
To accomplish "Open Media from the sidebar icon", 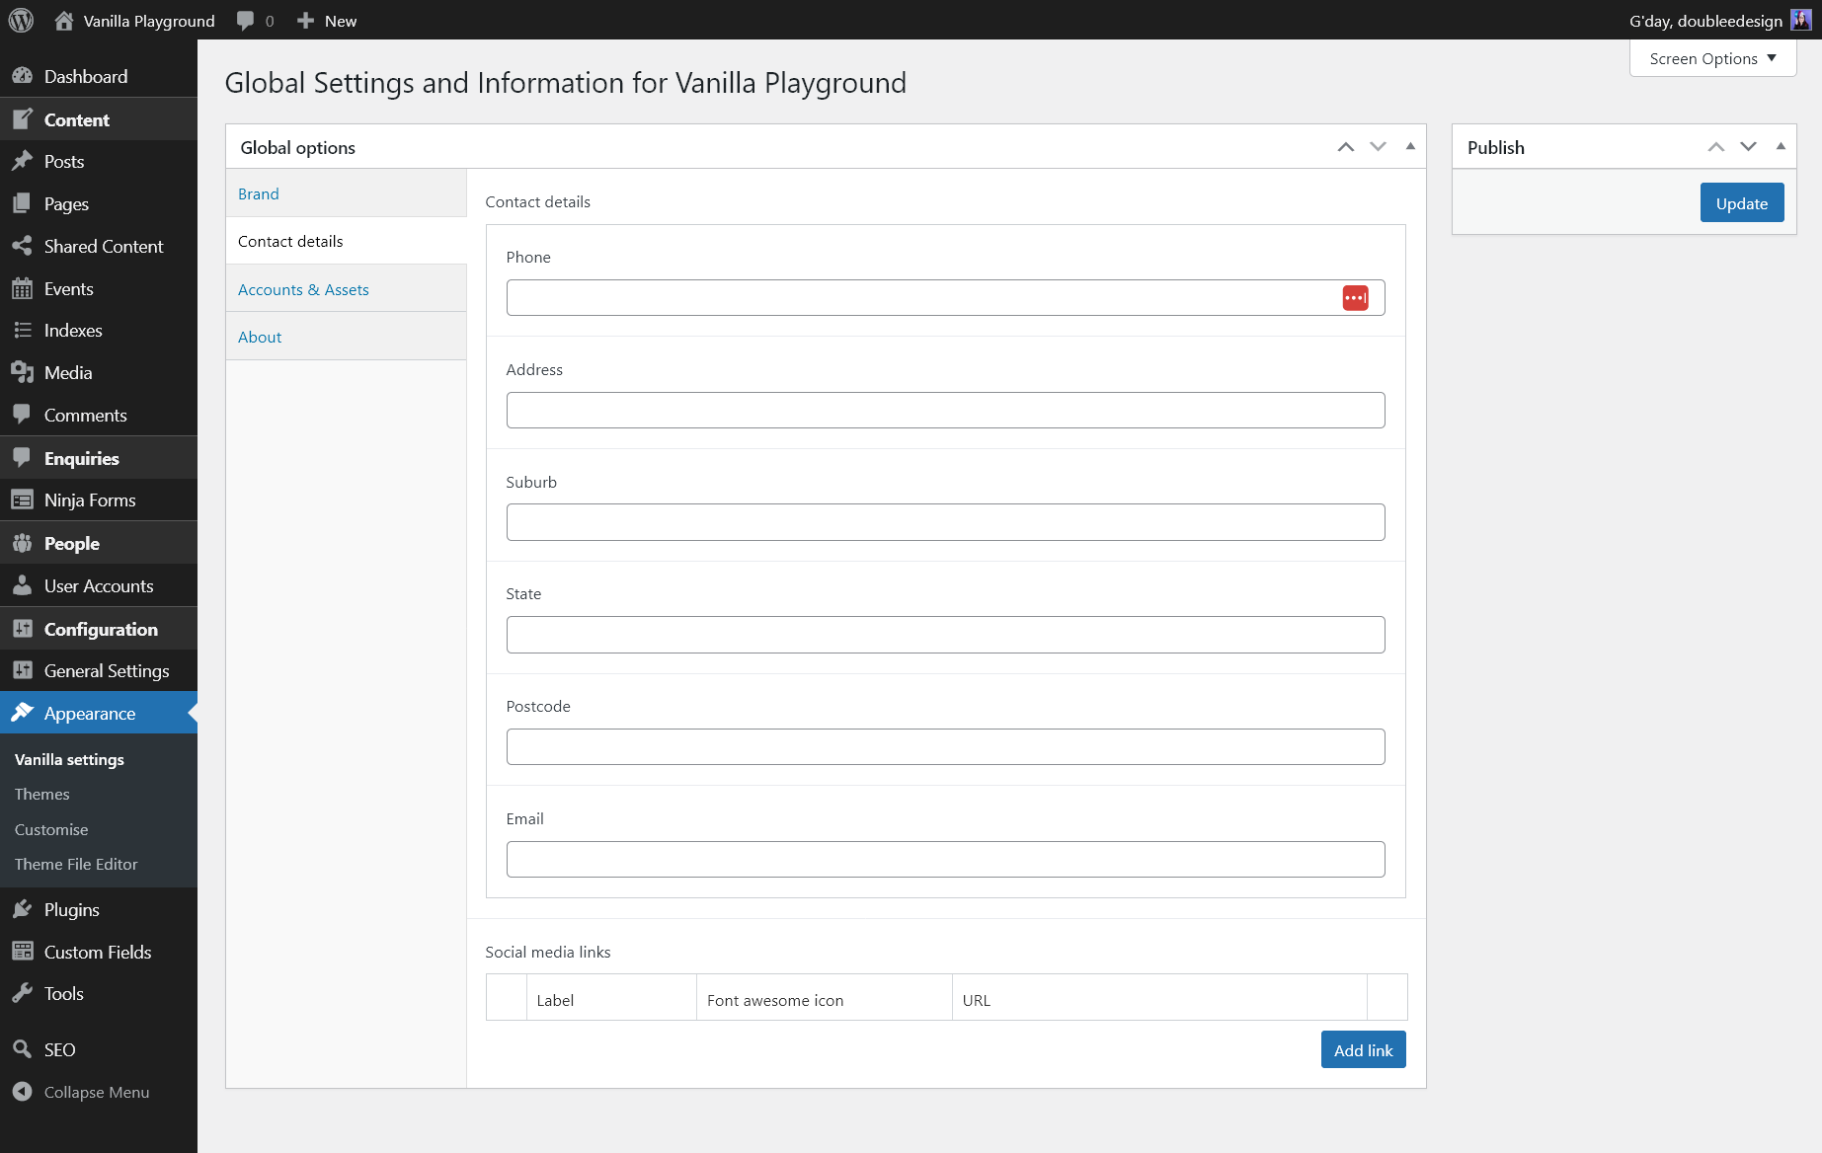I will pyautogui.click(x=22, y=372).
